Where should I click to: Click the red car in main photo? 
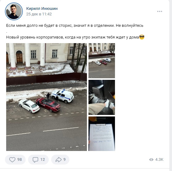pyautogui.click(x=48, y=105)
